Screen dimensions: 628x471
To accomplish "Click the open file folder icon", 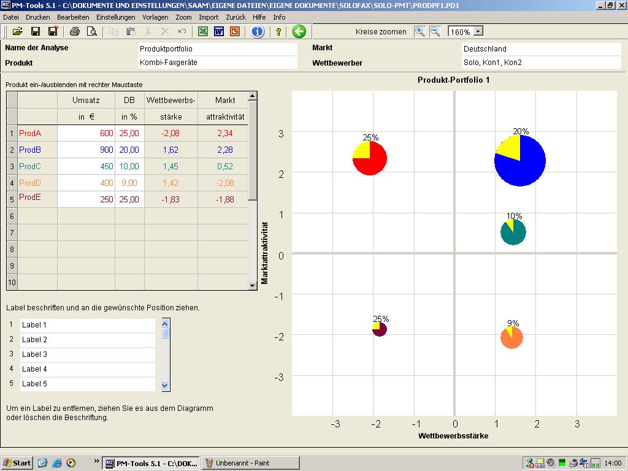I will tap(17, 31).
